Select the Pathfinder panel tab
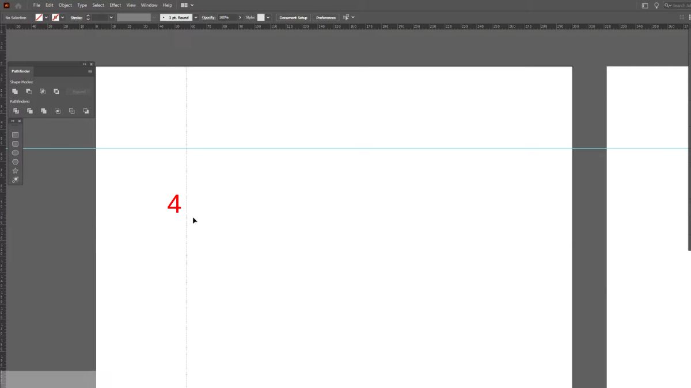 tap(21, 71)
